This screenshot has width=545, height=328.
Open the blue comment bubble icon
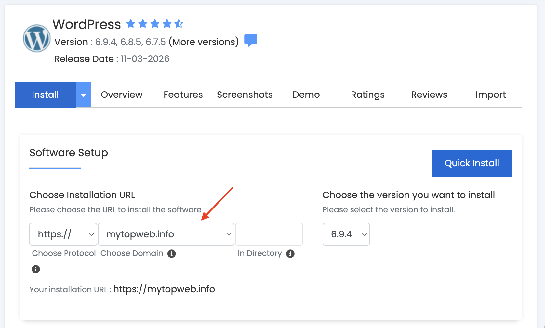coord(250,40)
